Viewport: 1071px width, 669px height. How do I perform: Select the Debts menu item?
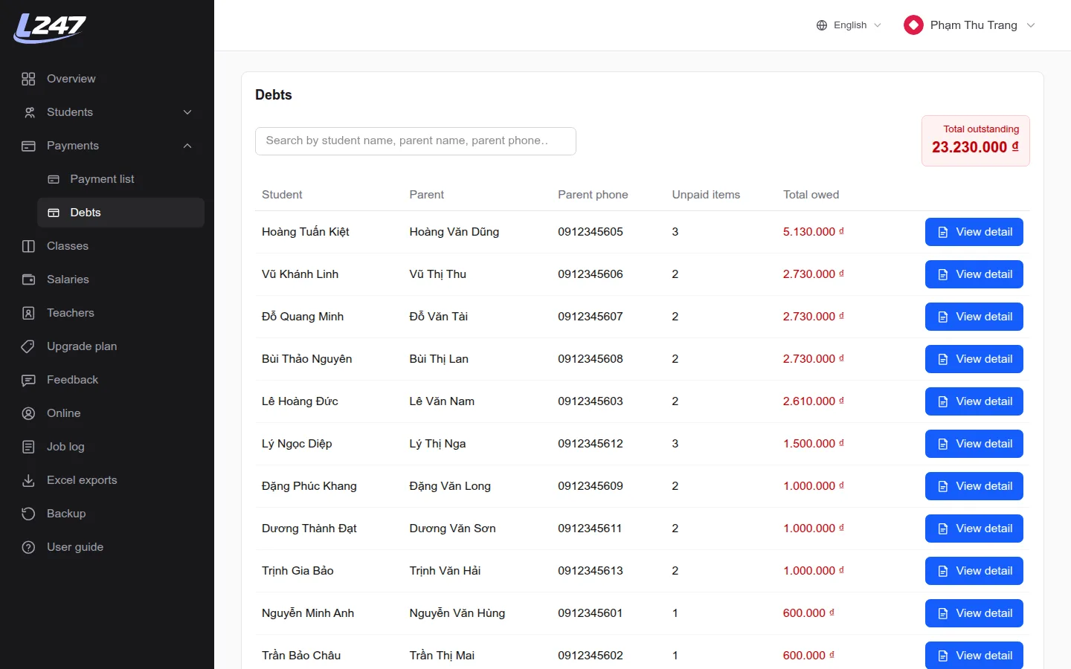point(120,213)
